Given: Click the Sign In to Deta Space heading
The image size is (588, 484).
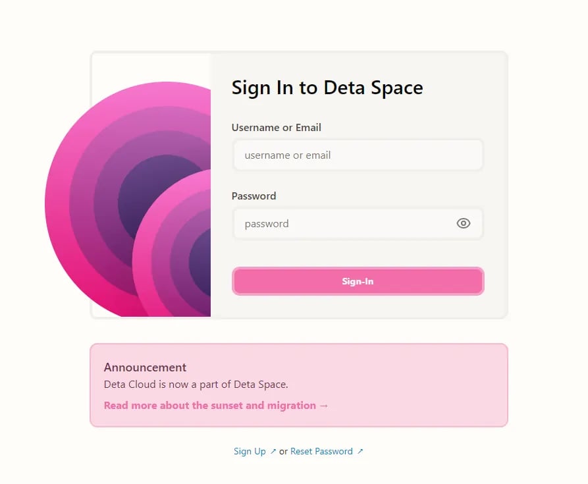Looking at the screenshot, I should pos(327,88).
